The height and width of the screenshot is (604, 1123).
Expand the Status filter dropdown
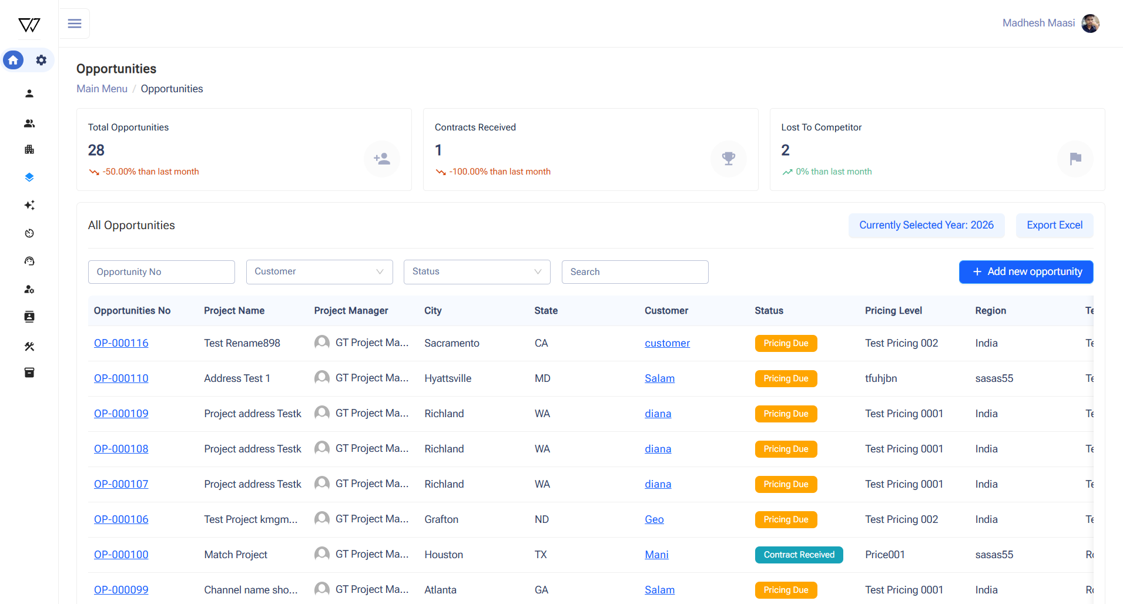pos(477,271)
